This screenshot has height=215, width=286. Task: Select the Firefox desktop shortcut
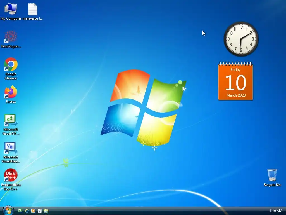[x=11, y=95]
